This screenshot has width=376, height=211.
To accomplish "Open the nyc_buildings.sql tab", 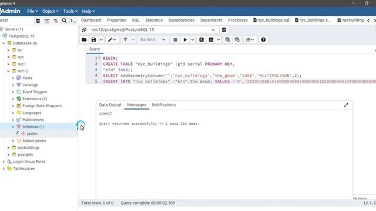I will click(271, 20).
